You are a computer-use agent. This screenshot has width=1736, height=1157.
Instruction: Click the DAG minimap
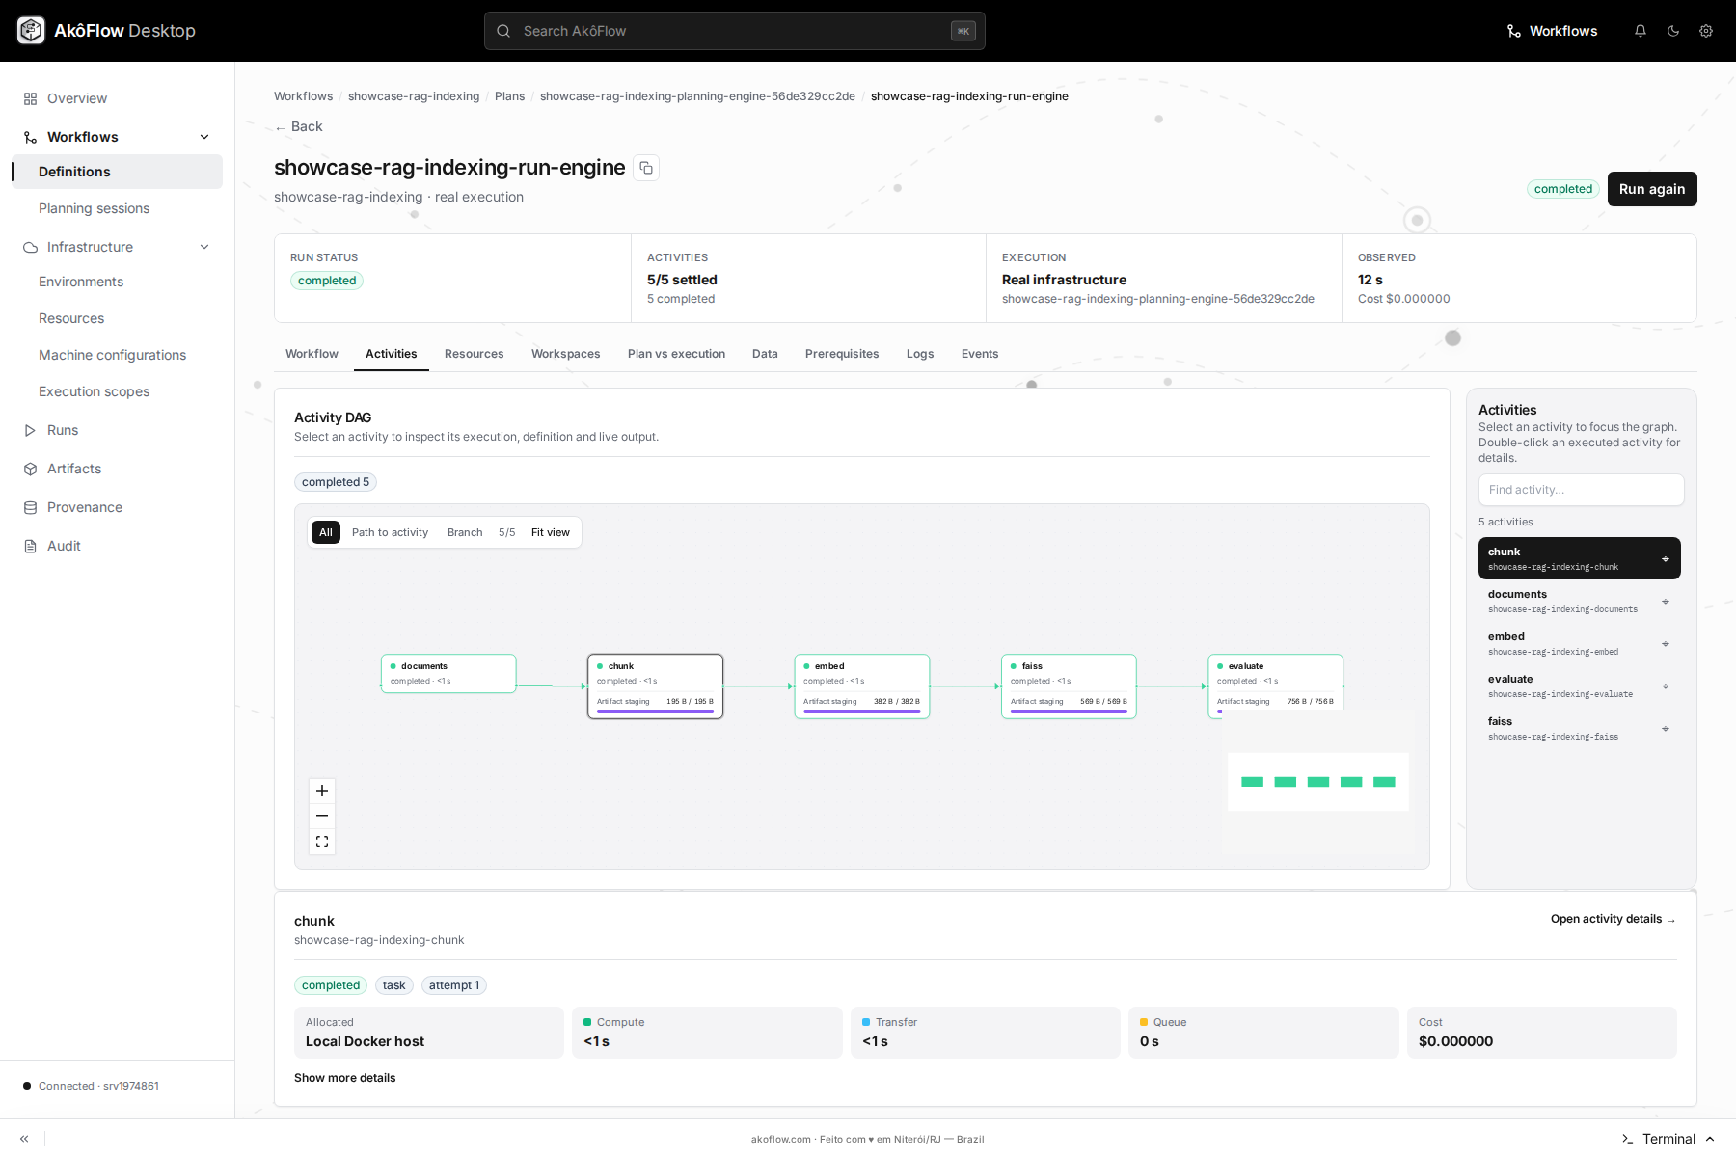click(x=1318, y=782)
